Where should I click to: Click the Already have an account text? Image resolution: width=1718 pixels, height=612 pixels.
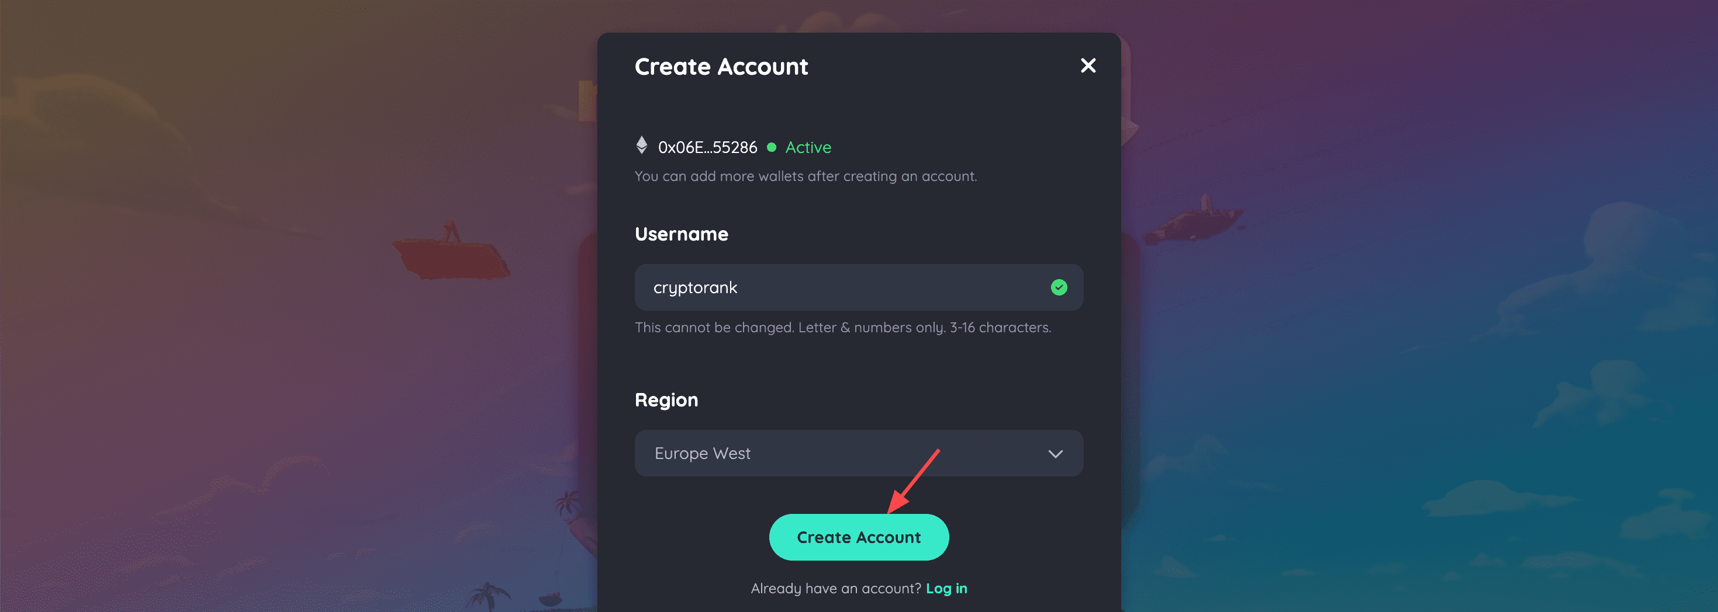(836, 589)
